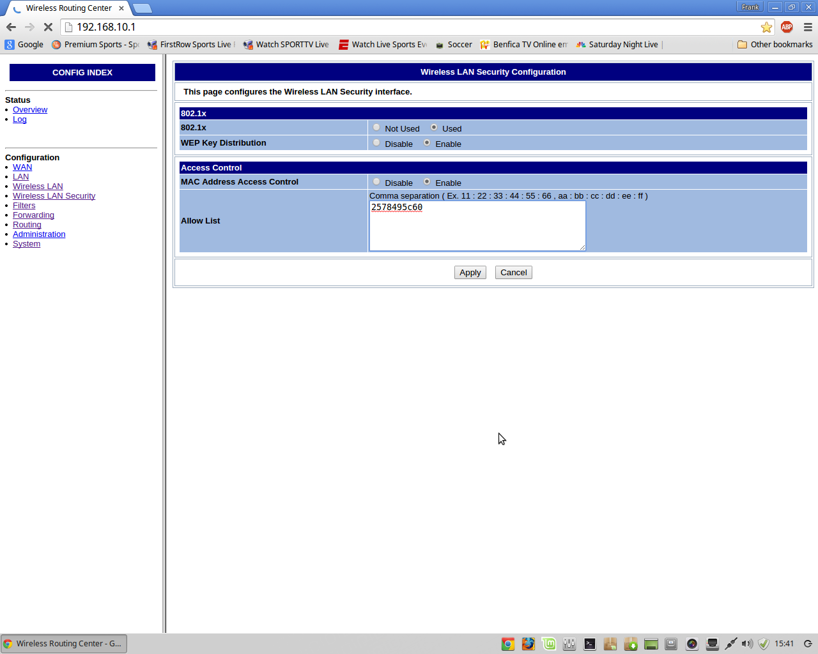Open the Wireless LAN Security link
818x654 pixels.
[54, 196]
